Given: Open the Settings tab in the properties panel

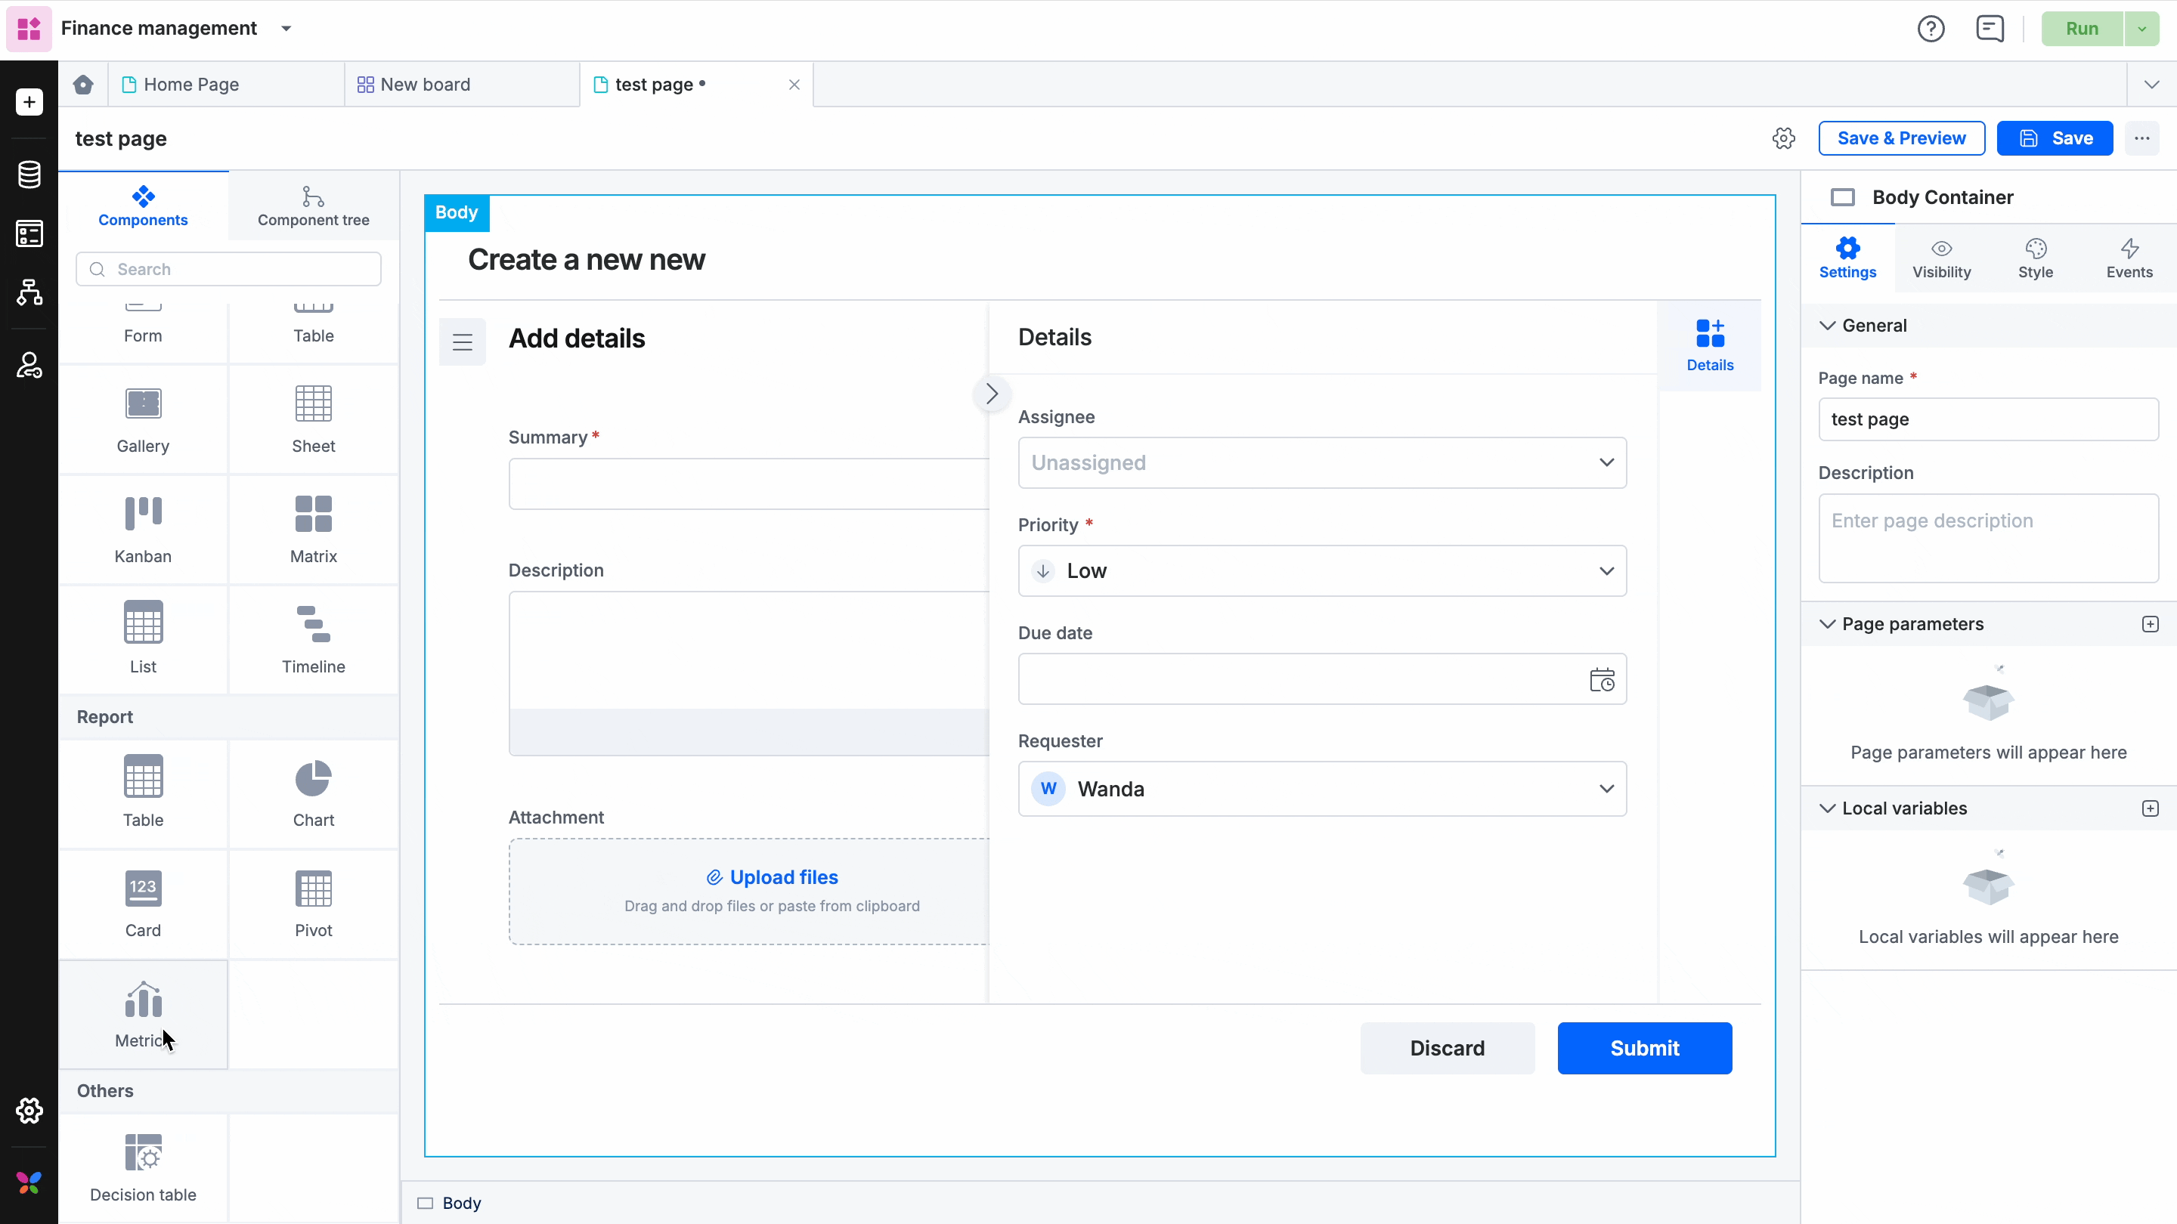Looking at the screenshot, I should click(x=1847, y=258).
